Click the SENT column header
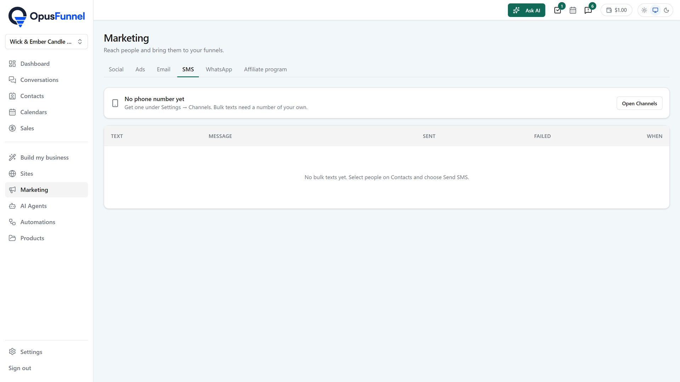Image resolution: width=680 pixels, height=382 pixels. click(429, 136)
